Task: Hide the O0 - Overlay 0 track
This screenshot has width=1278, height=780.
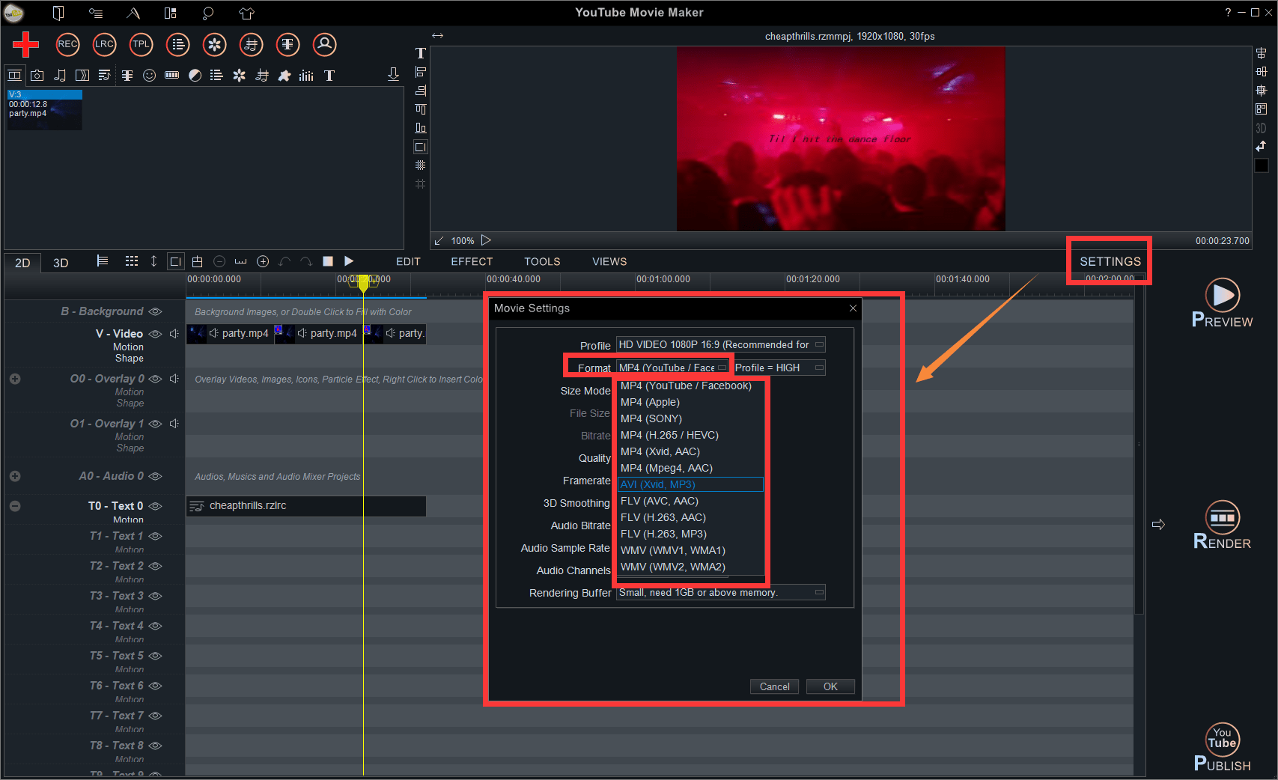Action: [155, 379]
